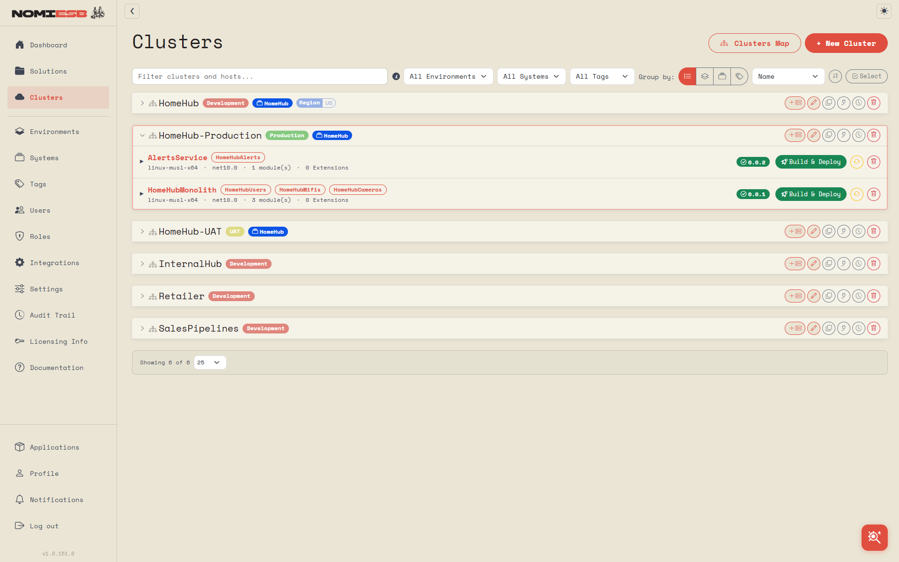Duplicate the HomeHub-UAT cluster

[829, 231]
